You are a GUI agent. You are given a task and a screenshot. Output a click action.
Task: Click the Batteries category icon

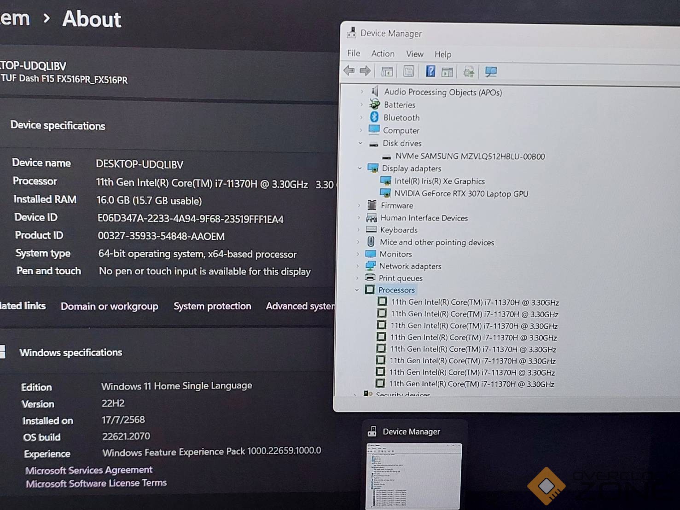click(x=375, y=104)
